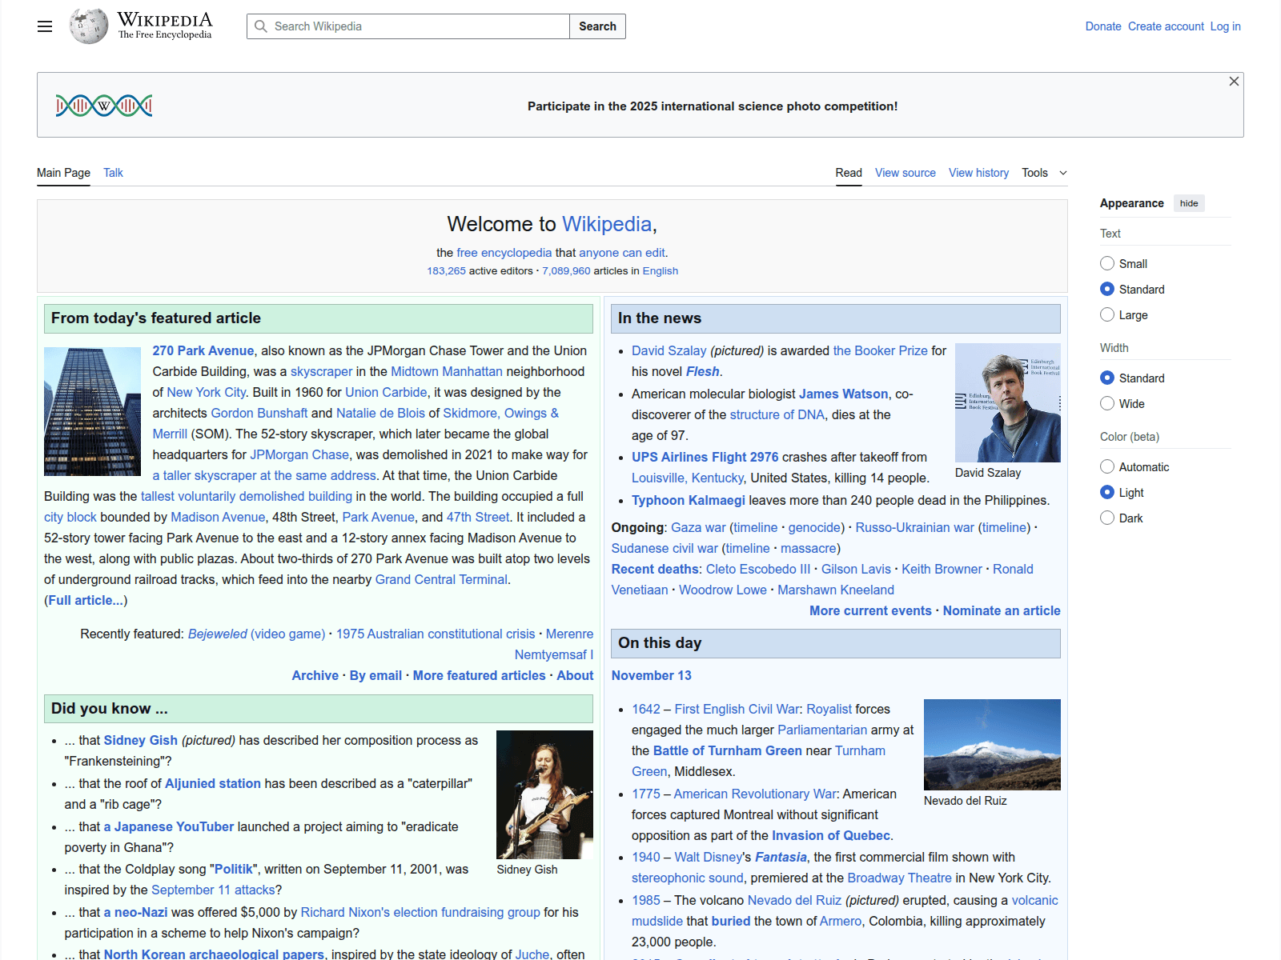
Task: Open Battle of Turnham Green article
Action: (x=728, y=750)
